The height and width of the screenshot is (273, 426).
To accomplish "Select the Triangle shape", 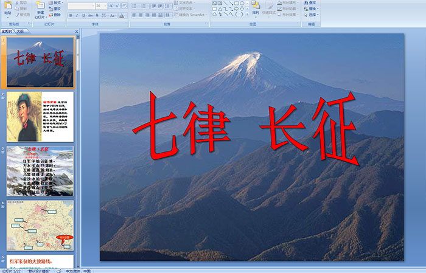I will 220,9.
